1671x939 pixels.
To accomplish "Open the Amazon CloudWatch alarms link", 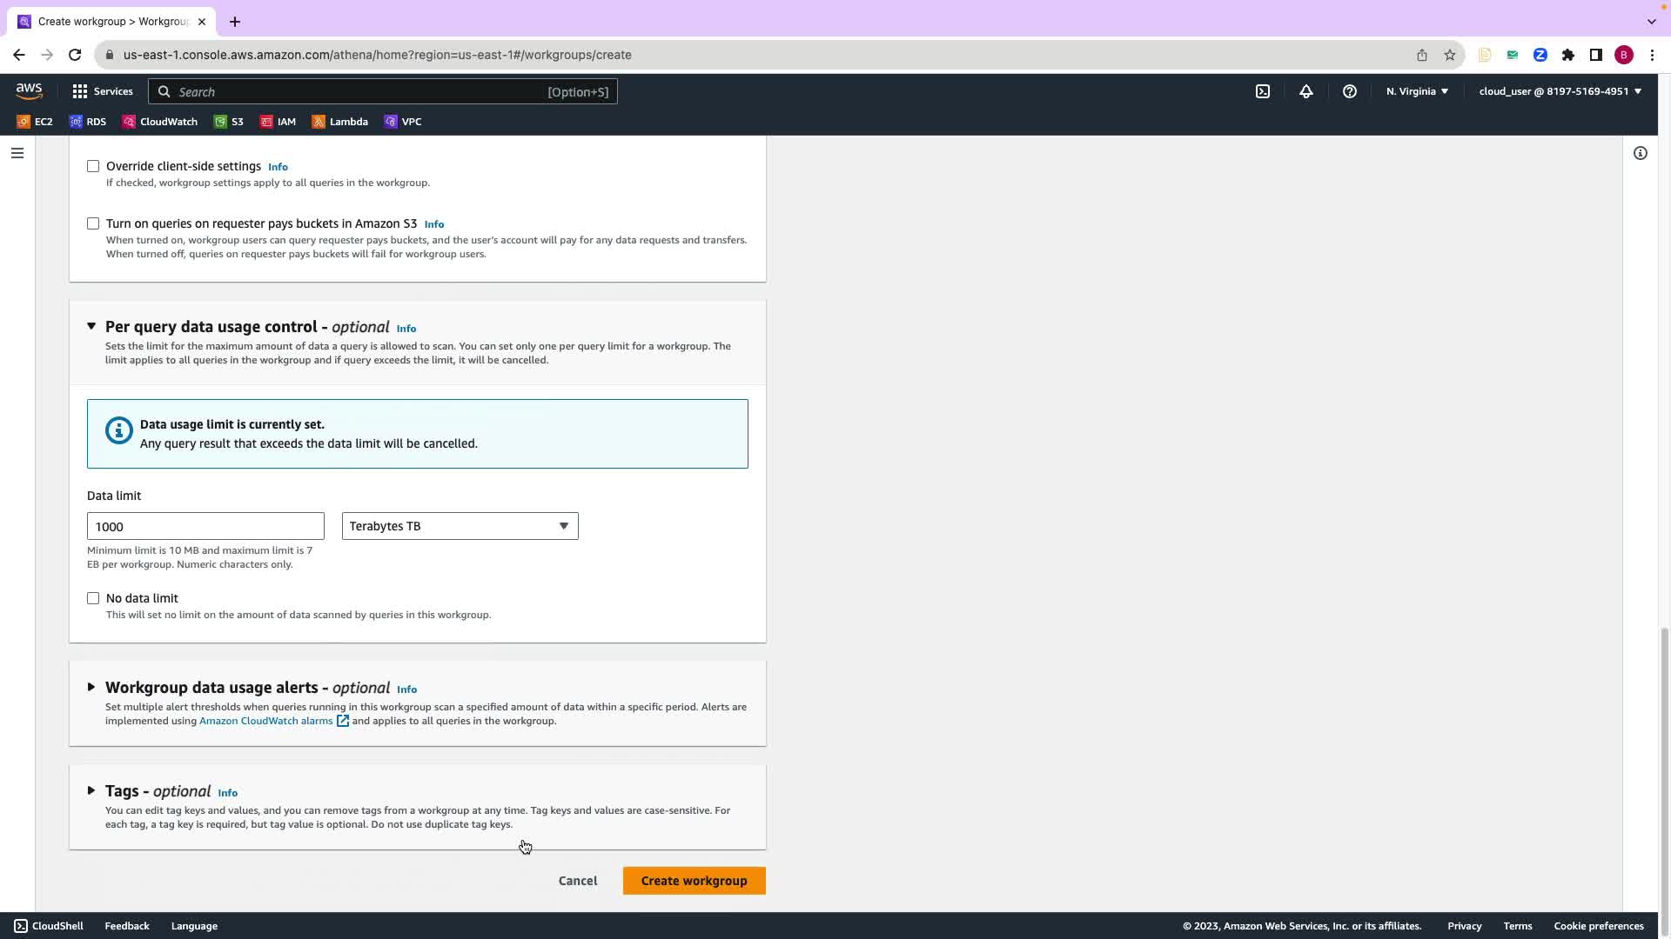I will [266, 721].
